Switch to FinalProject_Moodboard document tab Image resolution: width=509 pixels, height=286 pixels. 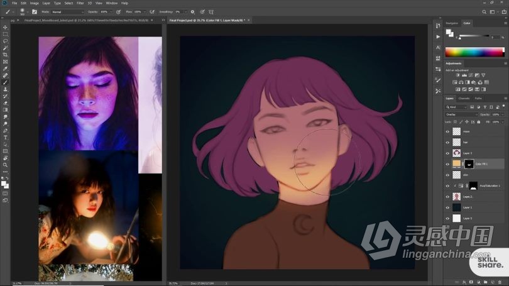[x=87, y=20]
